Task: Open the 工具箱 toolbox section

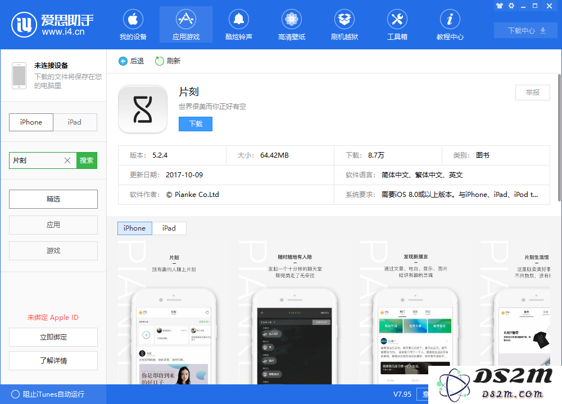Action: [x=397, y=25]
